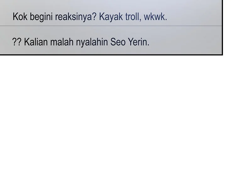
Task: Click the divider line between the two comments
Action: 110,26
